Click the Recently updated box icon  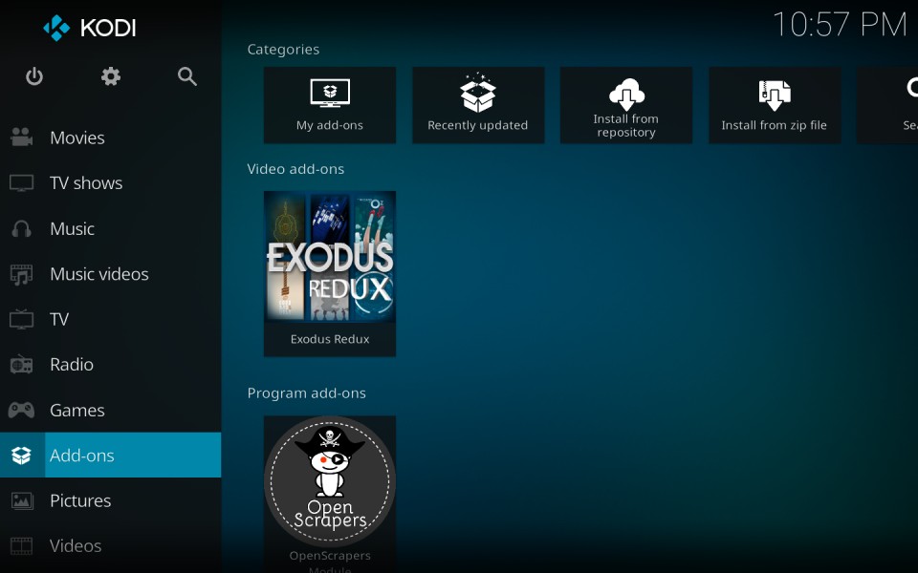478,93
